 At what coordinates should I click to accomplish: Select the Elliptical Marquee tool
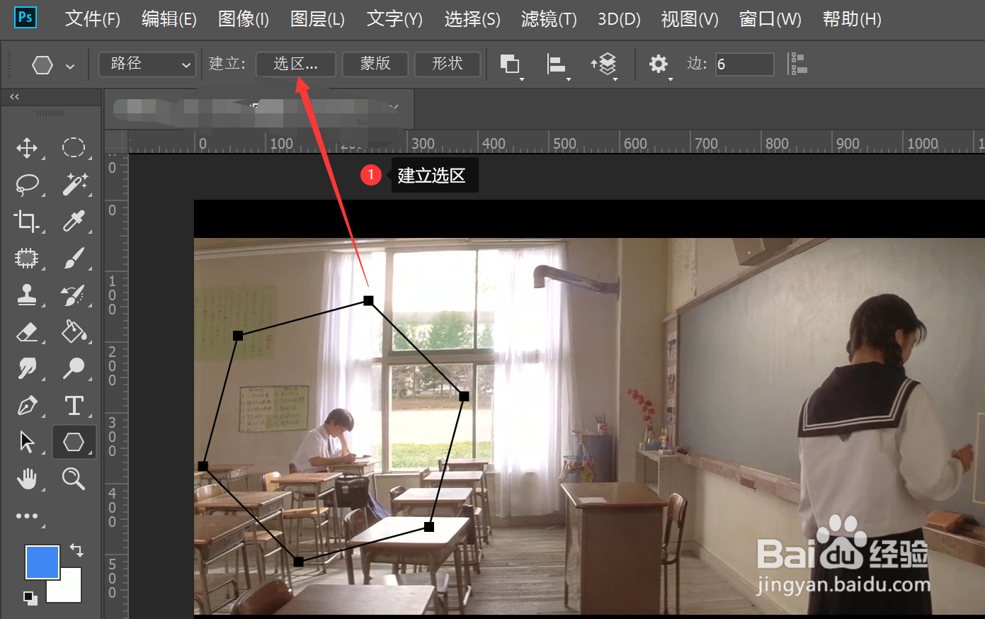[x=74, y=147]
